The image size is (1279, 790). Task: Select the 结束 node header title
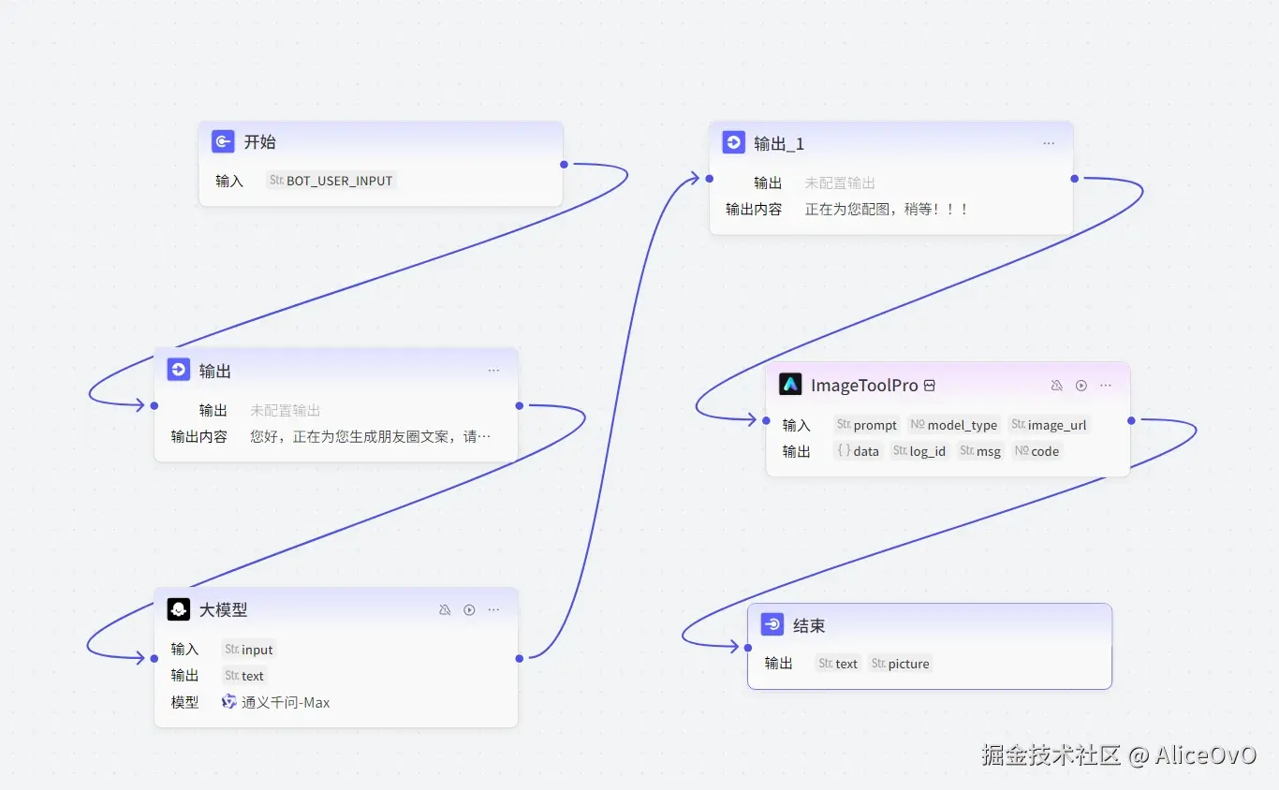pos(807,624)
